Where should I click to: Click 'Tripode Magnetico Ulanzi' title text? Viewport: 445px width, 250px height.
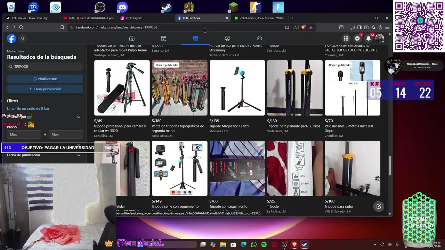click(x=229, y=126)
